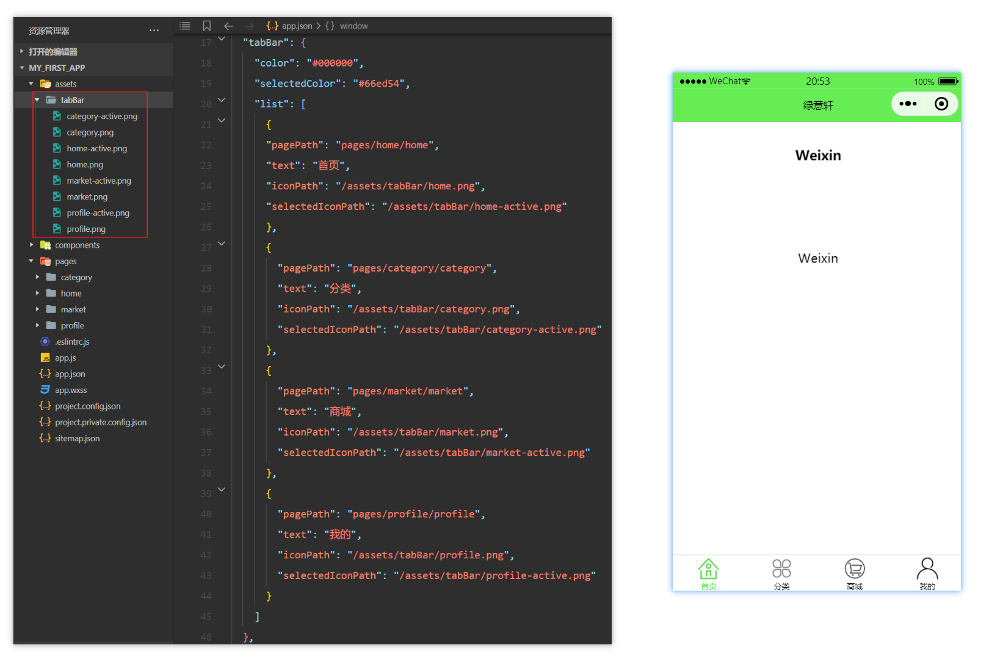This screenshot has width=981, height=659.
Task: Open profile.png file
Action: tap(86, 229)
